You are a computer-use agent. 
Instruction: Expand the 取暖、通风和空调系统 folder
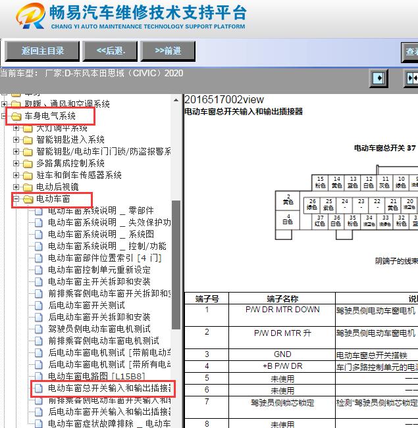tap(5, 104)
